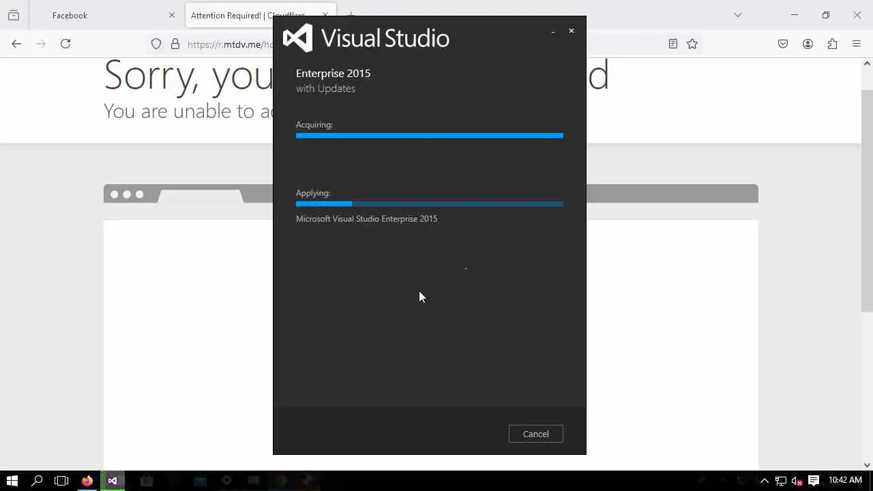Minimize the Visual Studio installer window
This screenshot has width=873, height=491.
click(x=552, y=31)
